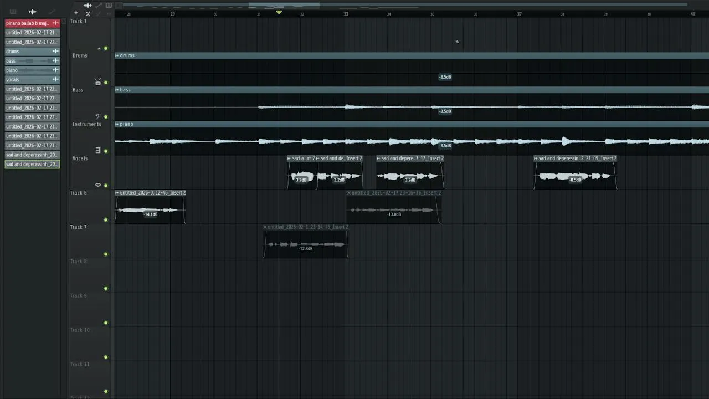Click waveform icon on vocals picker item

[55, 80]
